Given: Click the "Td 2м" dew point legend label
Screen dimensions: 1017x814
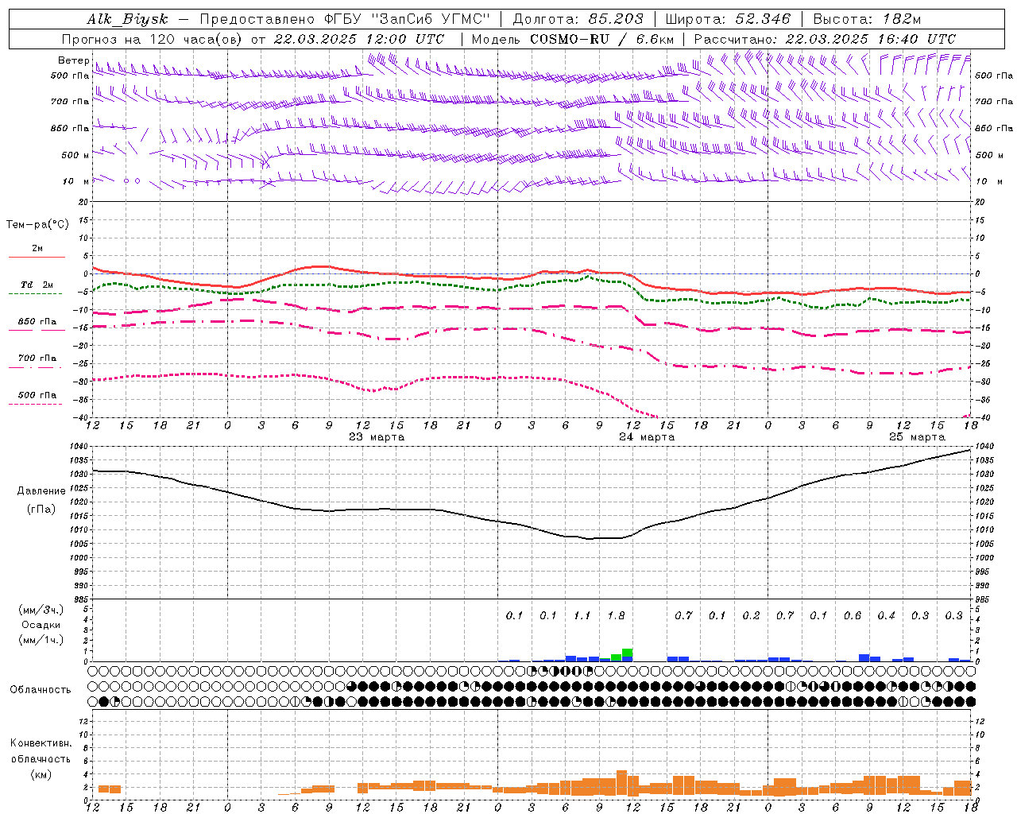Looking at the screenshot, I should 37,285.
